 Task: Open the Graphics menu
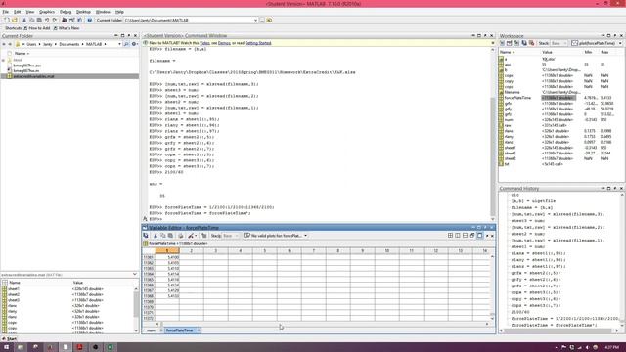click(47, 12)
